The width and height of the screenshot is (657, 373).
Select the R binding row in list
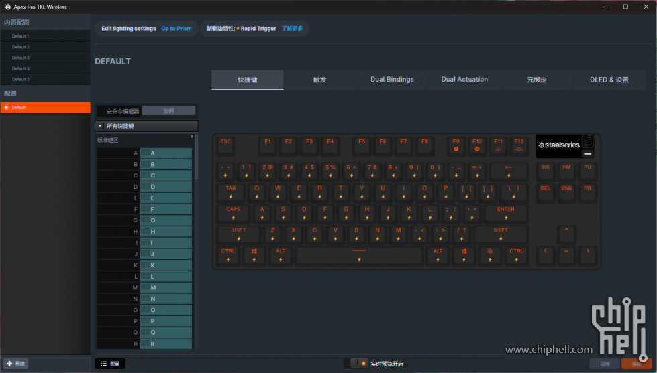coord(144,344)
